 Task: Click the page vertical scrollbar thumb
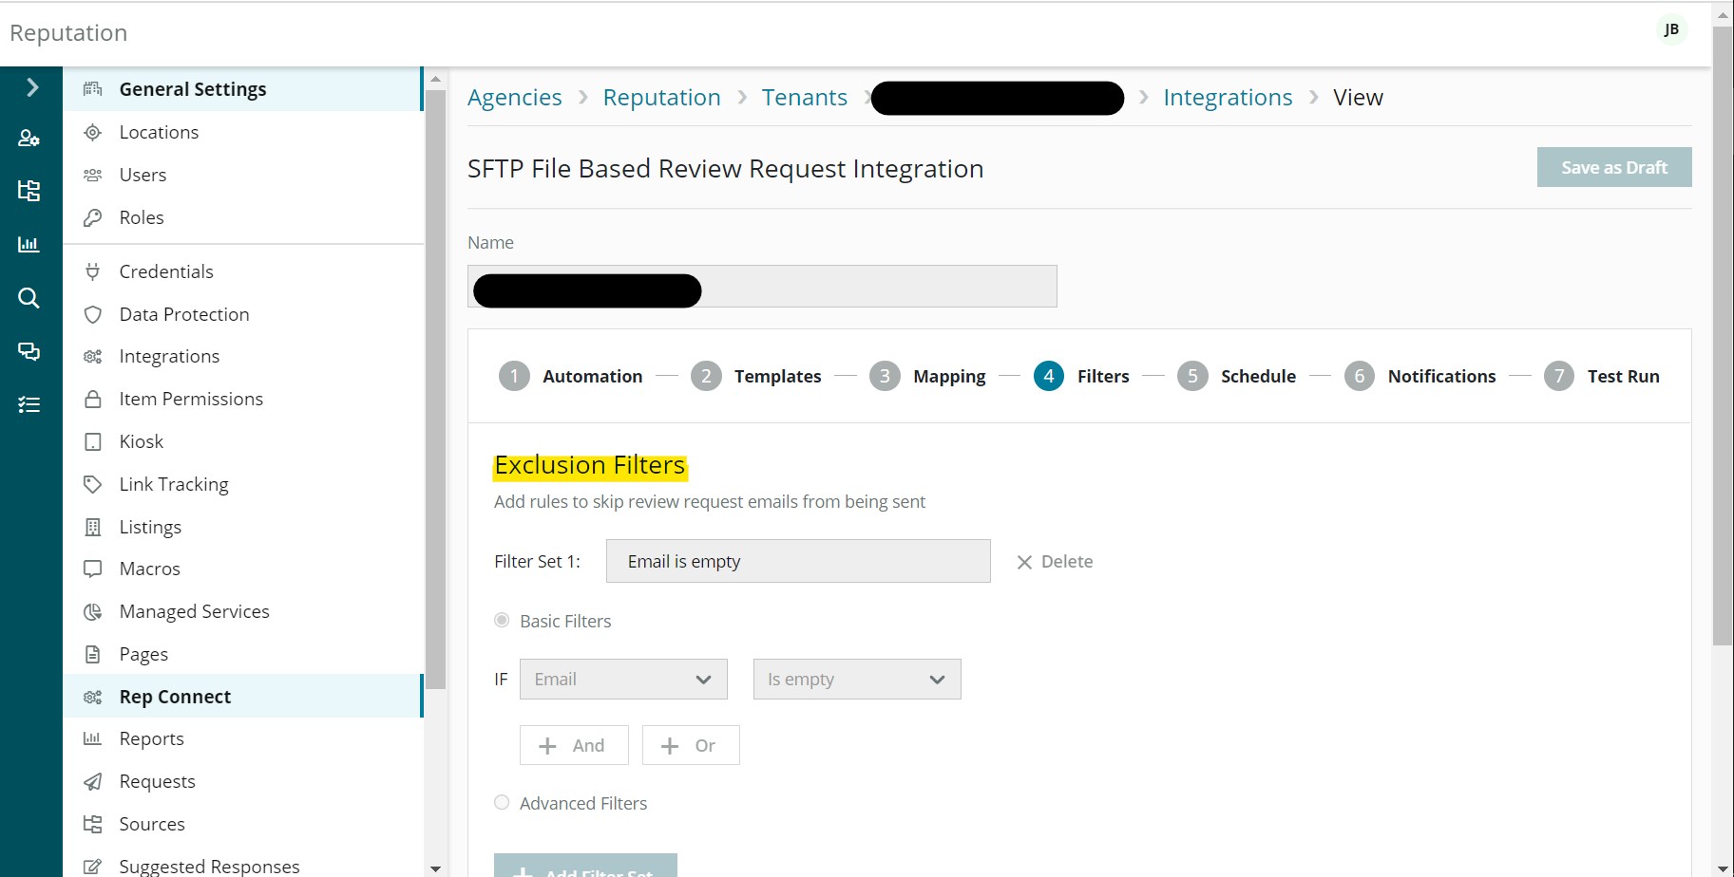click(1723, 336)
